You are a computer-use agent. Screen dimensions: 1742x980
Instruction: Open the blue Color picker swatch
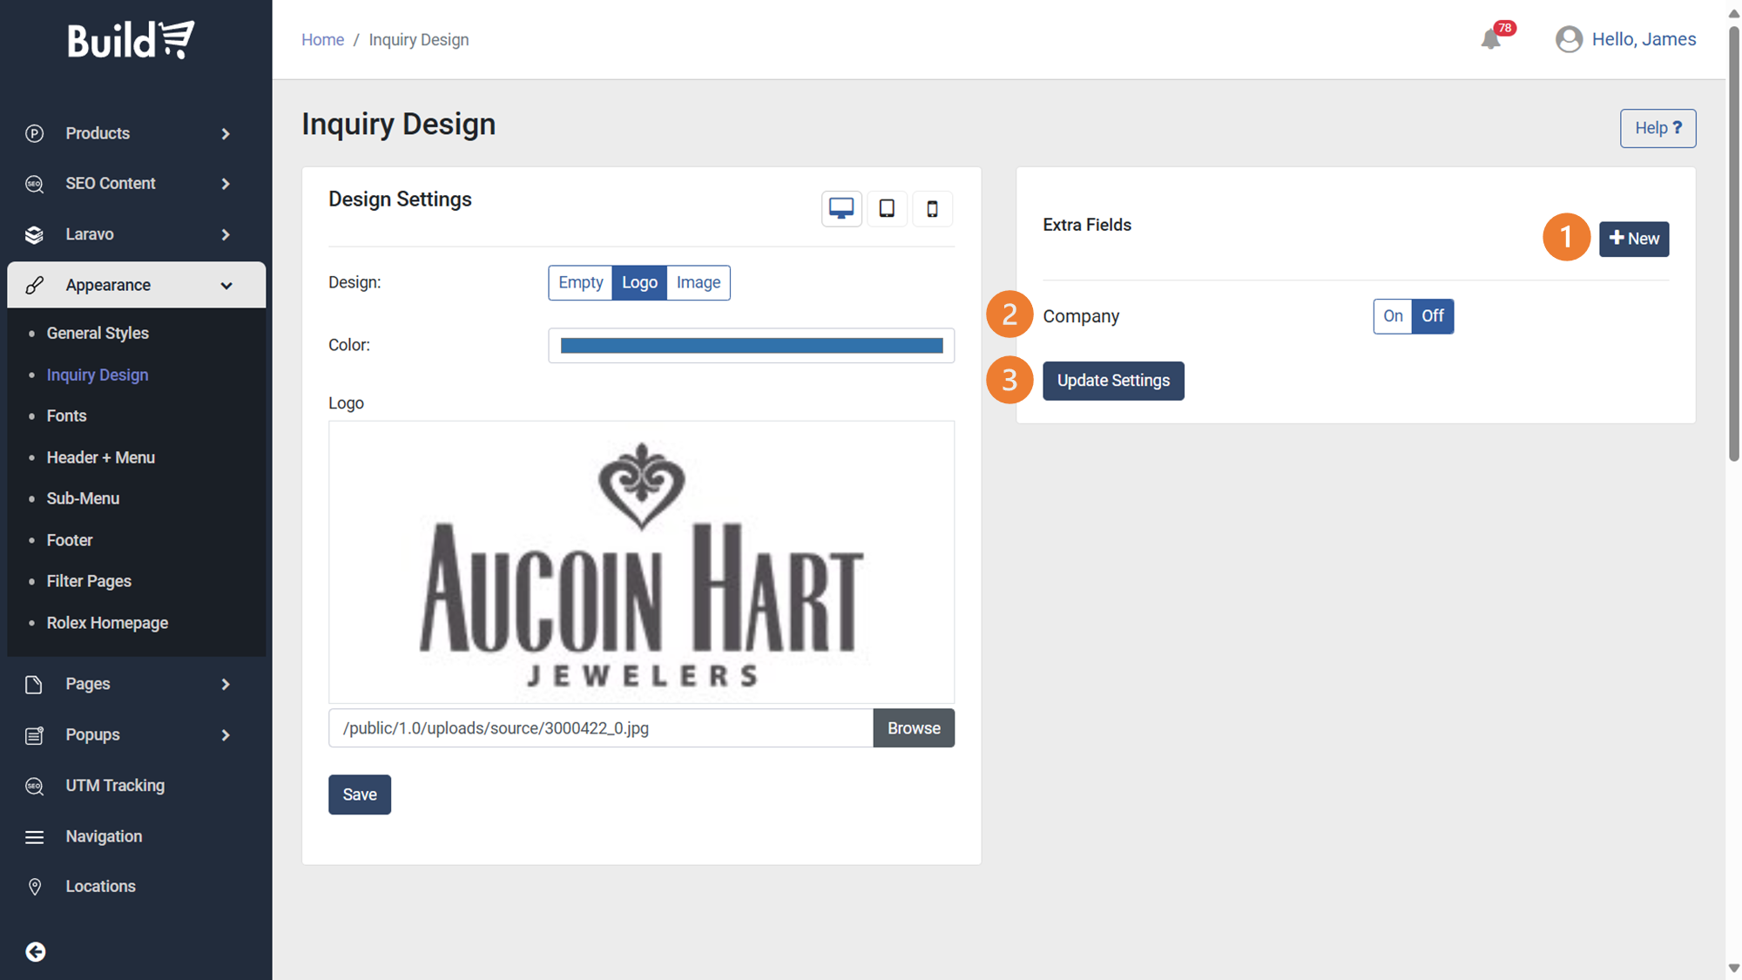(x=751, y=346)
